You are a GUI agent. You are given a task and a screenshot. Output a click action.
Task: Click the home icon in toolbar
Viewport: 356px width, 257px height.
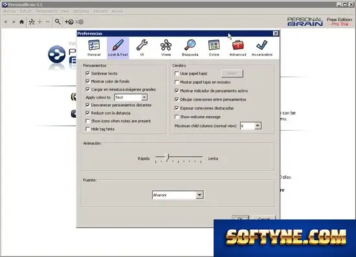pyautogui.click(x=21, y=22)
